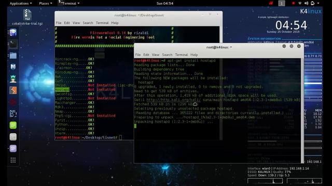Open the green notes dock icon
Screen dimensions: 332x186
pyautogui.click(x=13, y=125)
